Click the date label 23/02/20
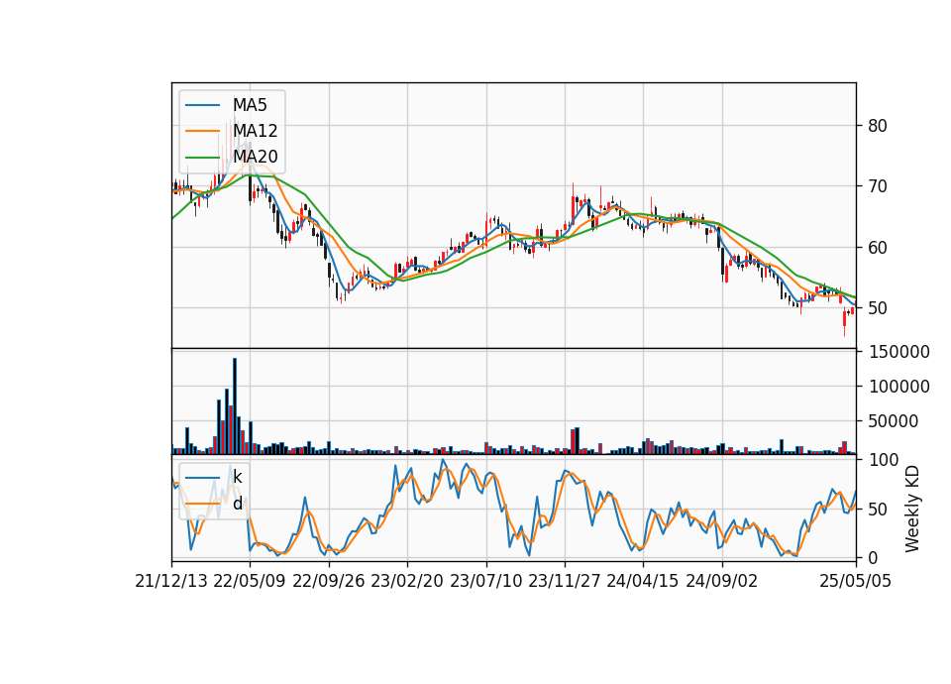 [407, 581]
